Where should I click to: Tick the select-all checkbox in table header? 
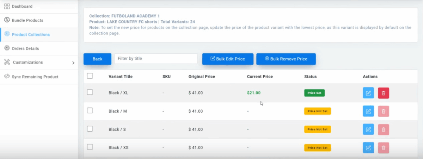click(x=90, y=76)
